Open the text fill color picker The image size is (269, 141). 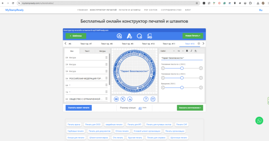click(x=196, y=51)
